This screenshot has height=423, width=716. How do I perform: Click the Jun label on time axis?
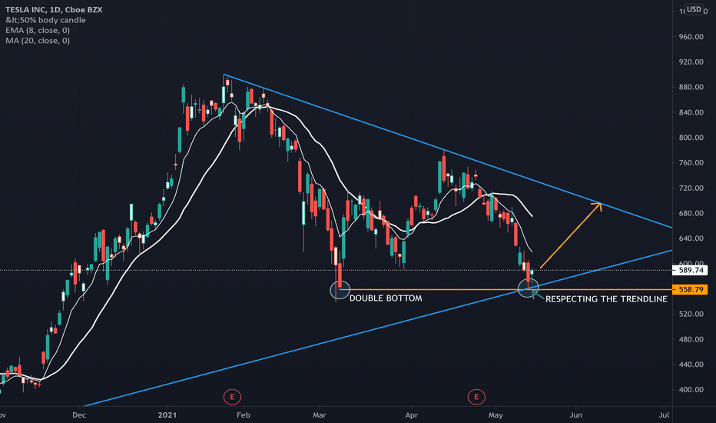pyautogui.click(x=576, y=415)
